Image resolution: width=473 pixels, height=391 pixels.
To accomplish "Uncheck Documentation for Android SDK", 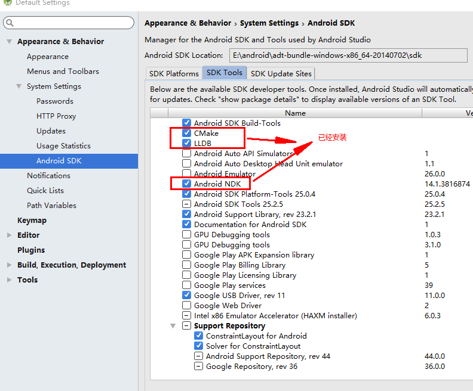I will click(x=187, y=224).
